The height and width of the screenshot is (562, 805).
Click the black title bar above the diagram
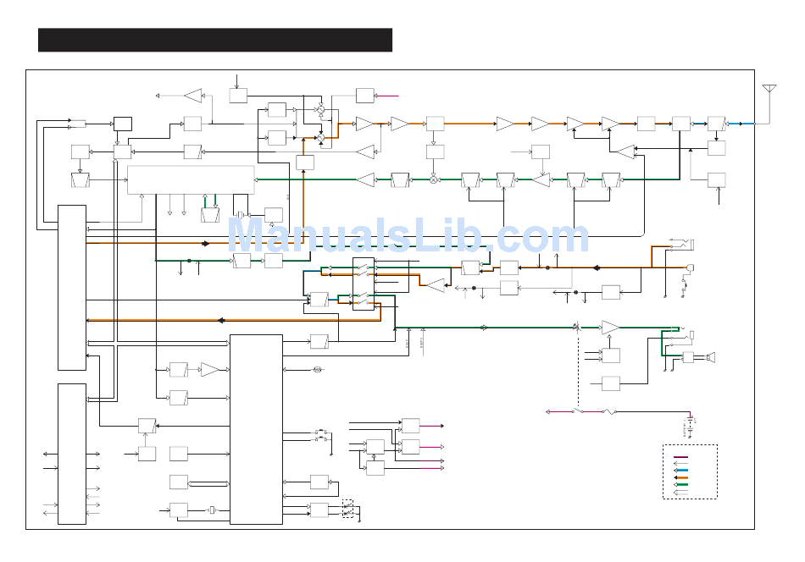coord(215,40)
